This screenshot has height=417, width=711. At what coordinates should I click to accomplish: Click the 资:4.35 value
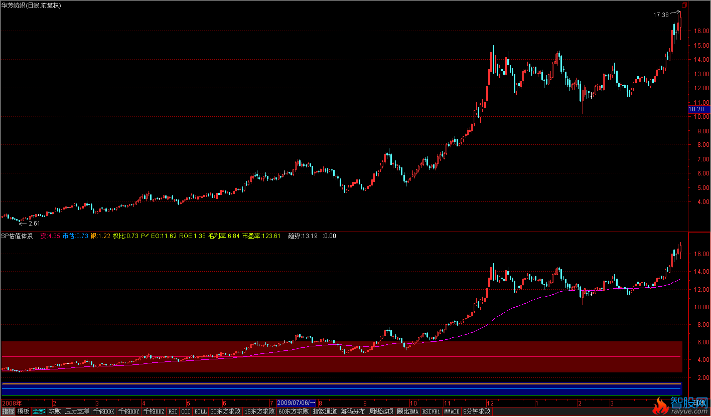(50, 236)
